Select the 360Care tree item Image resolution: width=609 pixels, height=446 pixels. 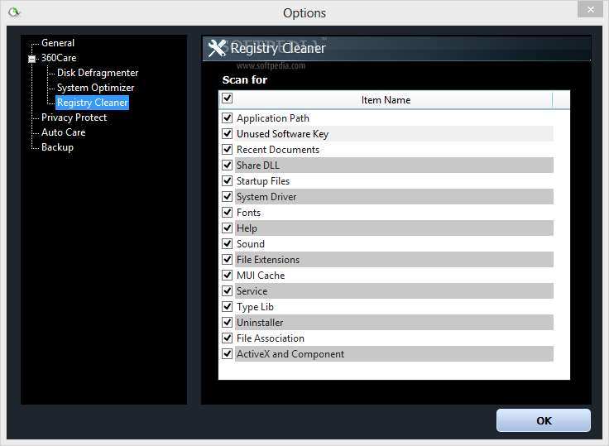click(59, 58)
